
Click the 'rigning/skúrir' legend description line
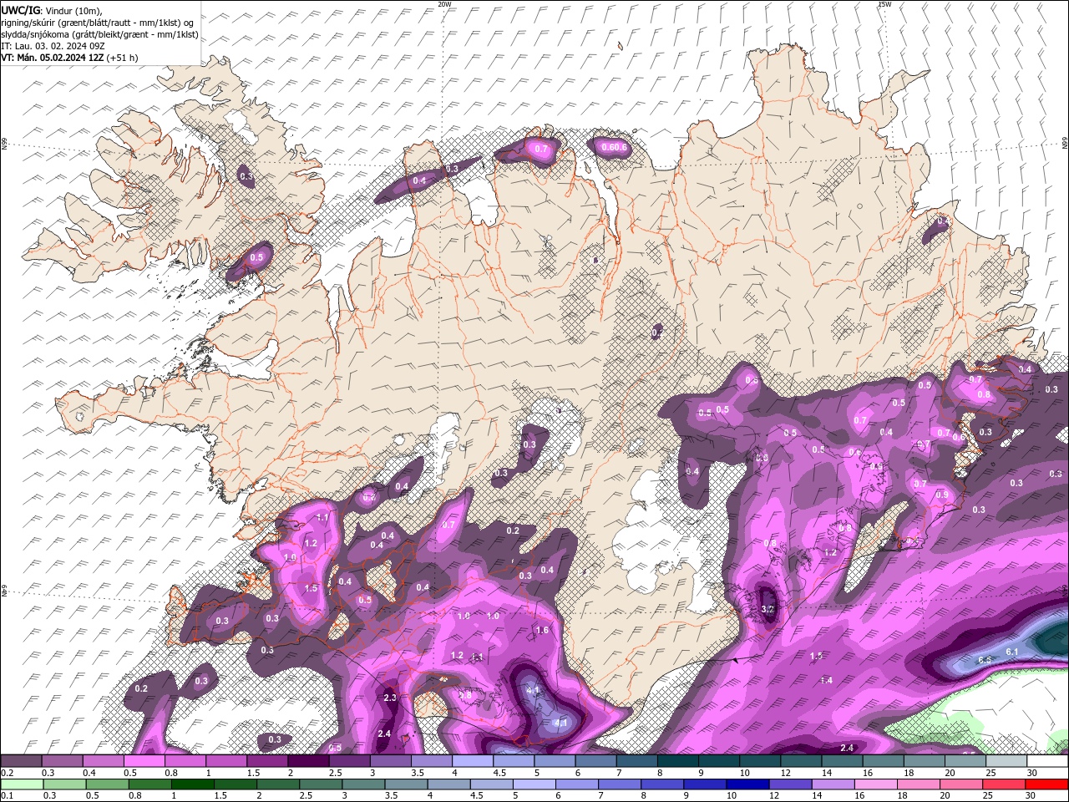[x=98, y=23]
